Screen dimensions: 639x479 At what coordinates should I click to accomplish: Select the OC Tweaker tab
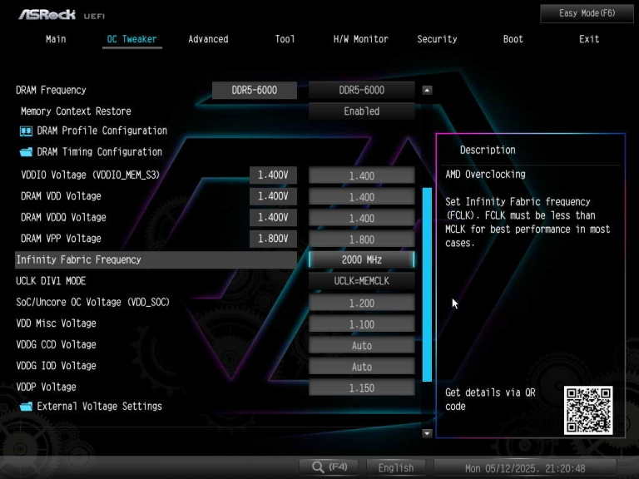tap(131, 39)
